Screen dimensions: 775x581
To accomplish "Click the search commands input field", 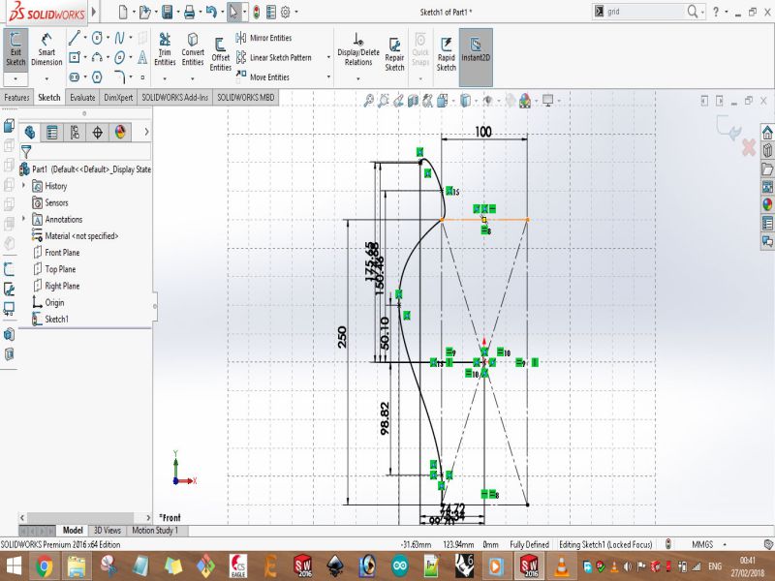I will (x=644, y=12).
